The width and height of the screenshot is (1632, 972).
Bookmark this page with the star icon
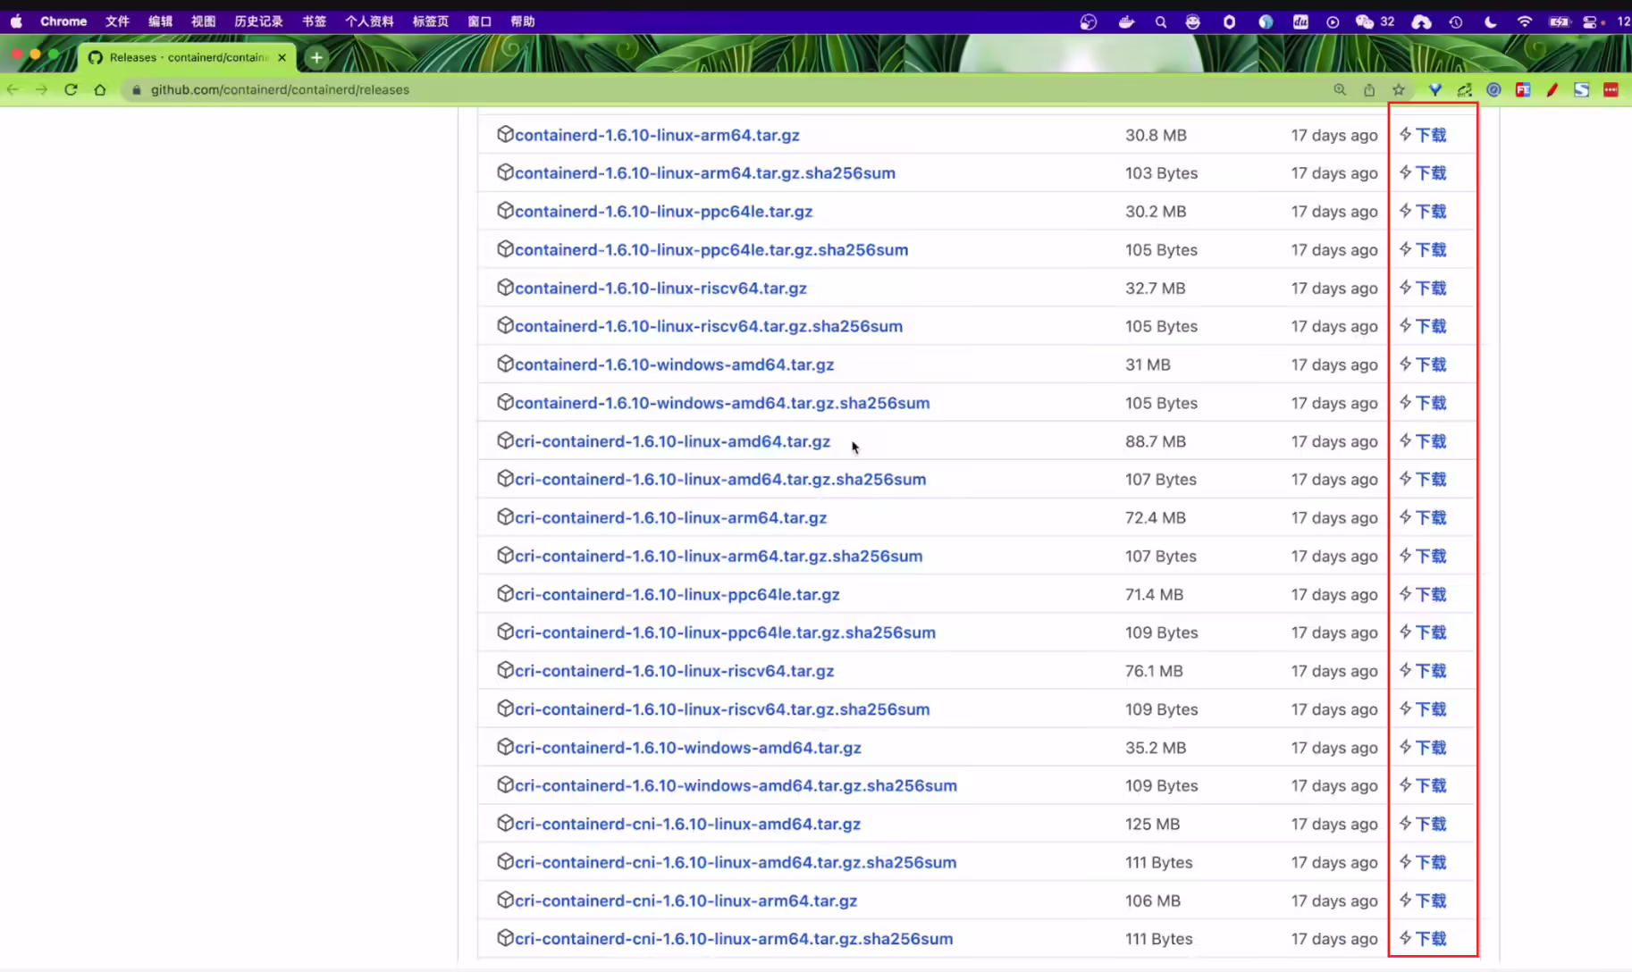1399,89
